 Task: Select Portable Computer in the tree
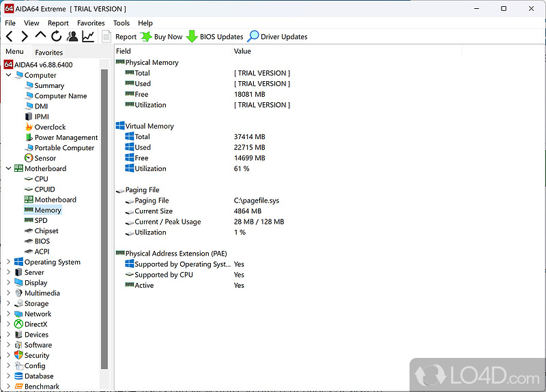pyautogui.click(x=64, y=148)
